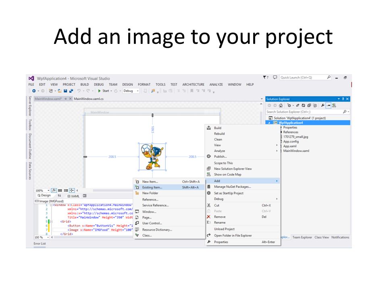
Task: Click the Refresh icon in Solution Explorer
Action: tap(303, 106)
